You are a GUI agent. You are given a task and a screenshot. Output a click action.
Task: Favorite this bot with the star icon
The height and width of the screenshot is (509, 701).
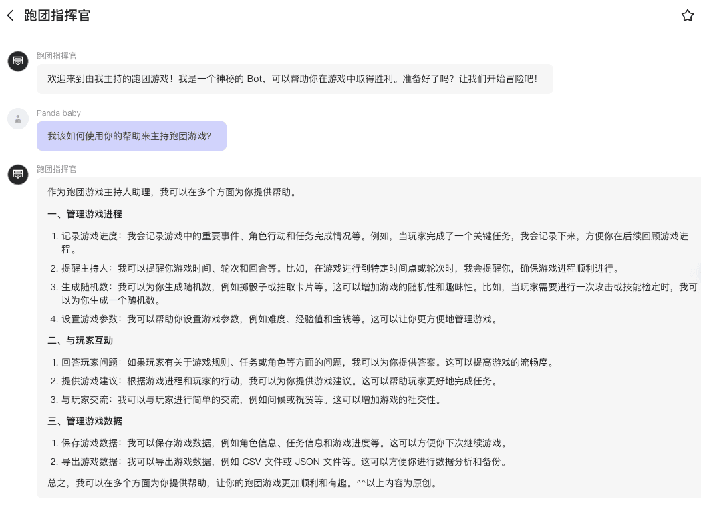(687, 15)
